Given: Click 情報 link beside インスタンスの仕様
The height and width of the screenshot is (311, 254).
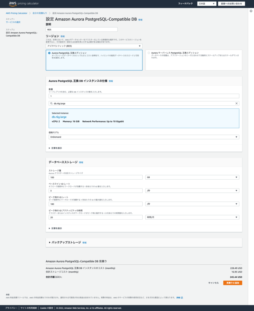Looking at the screenshot, I should point(111,81).
